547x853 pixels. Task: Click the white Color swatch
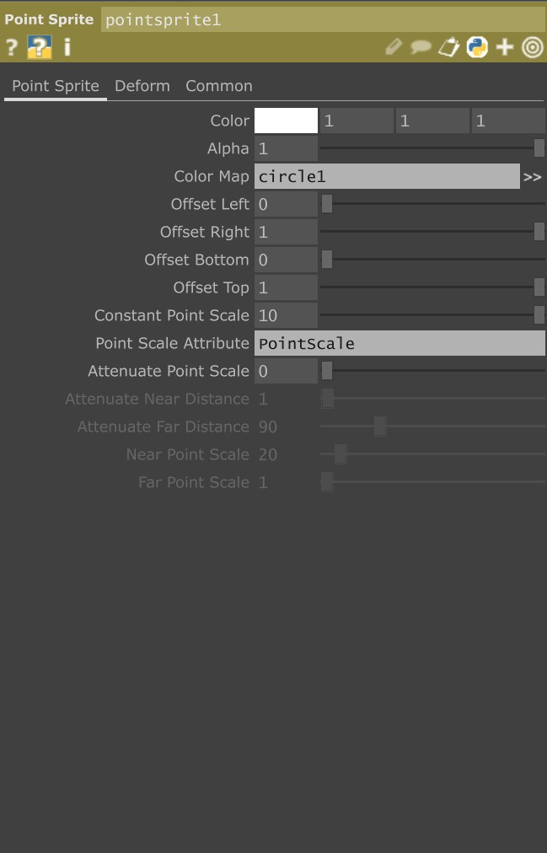(x=286, y=121)
